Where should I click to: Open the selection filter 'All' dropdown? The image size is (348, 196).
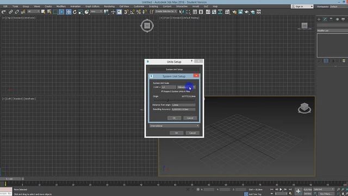click(34, 11)
